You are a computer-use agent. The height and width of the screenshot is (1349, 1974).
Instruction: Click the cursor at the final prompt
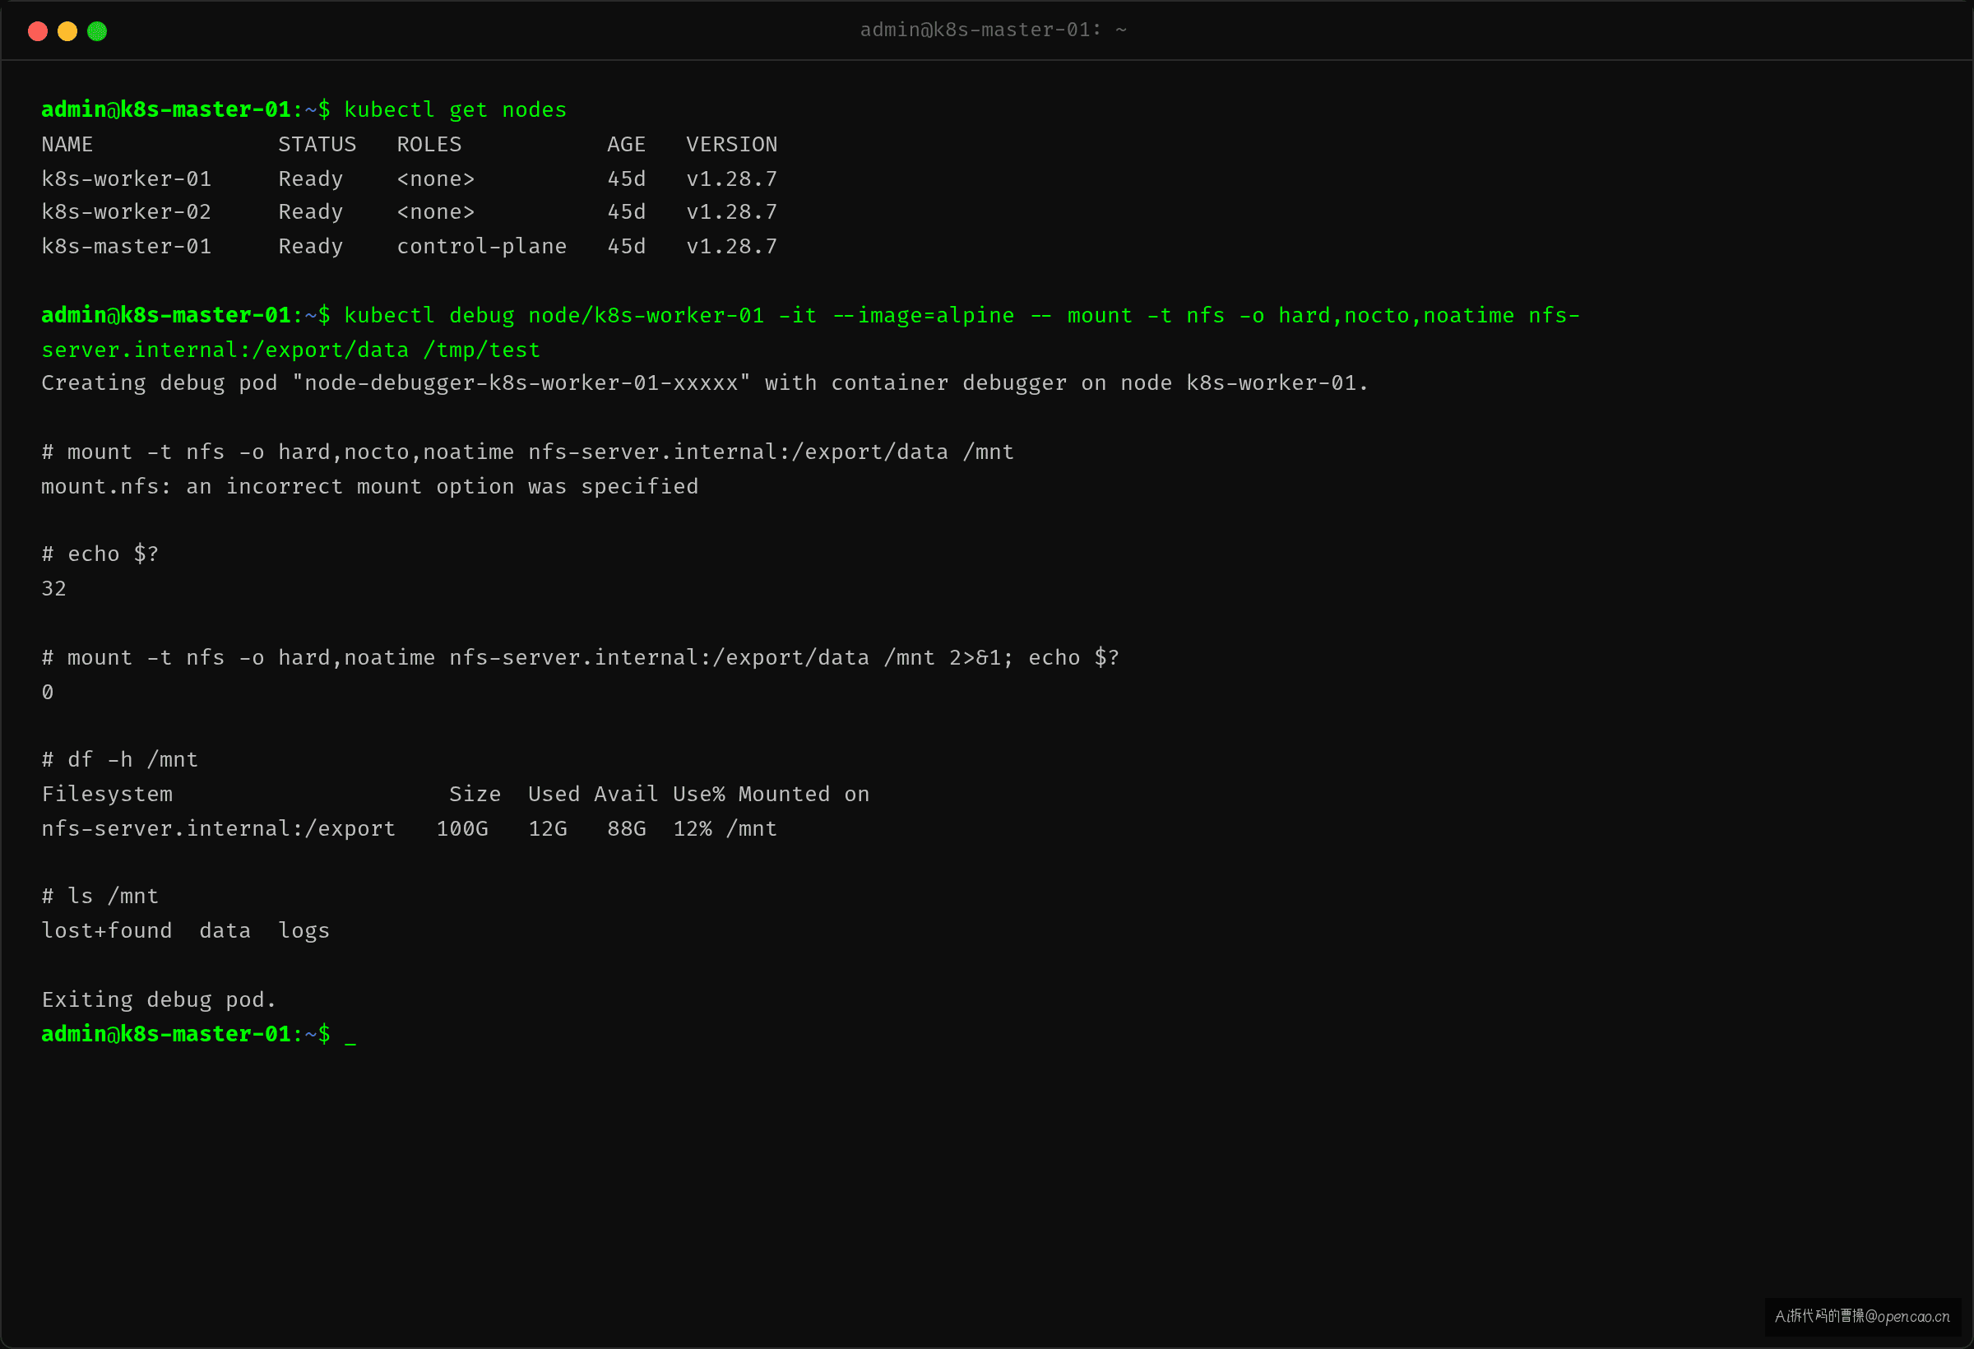[350, 1036]
